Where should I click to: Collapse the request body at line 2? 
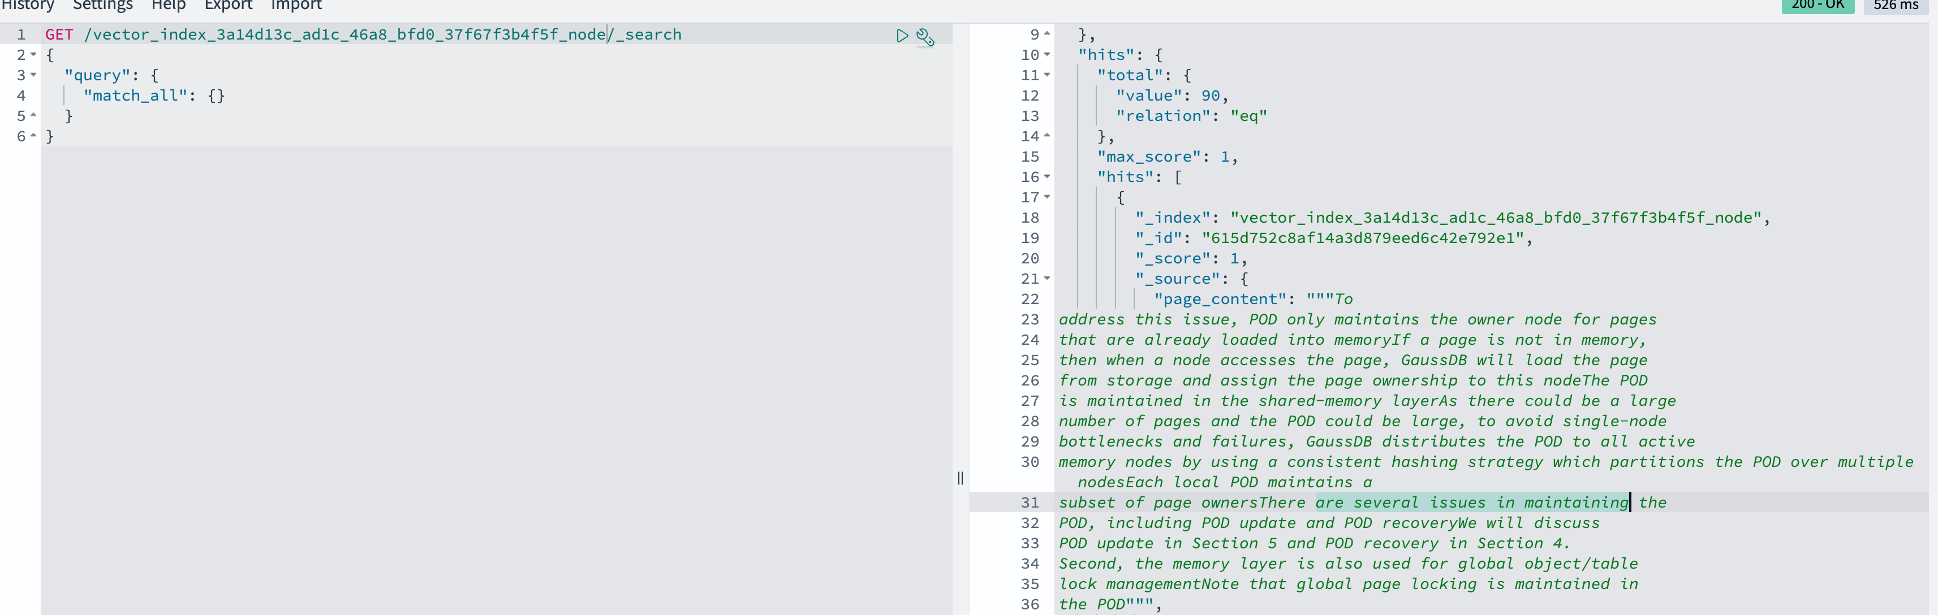point(34,55)
